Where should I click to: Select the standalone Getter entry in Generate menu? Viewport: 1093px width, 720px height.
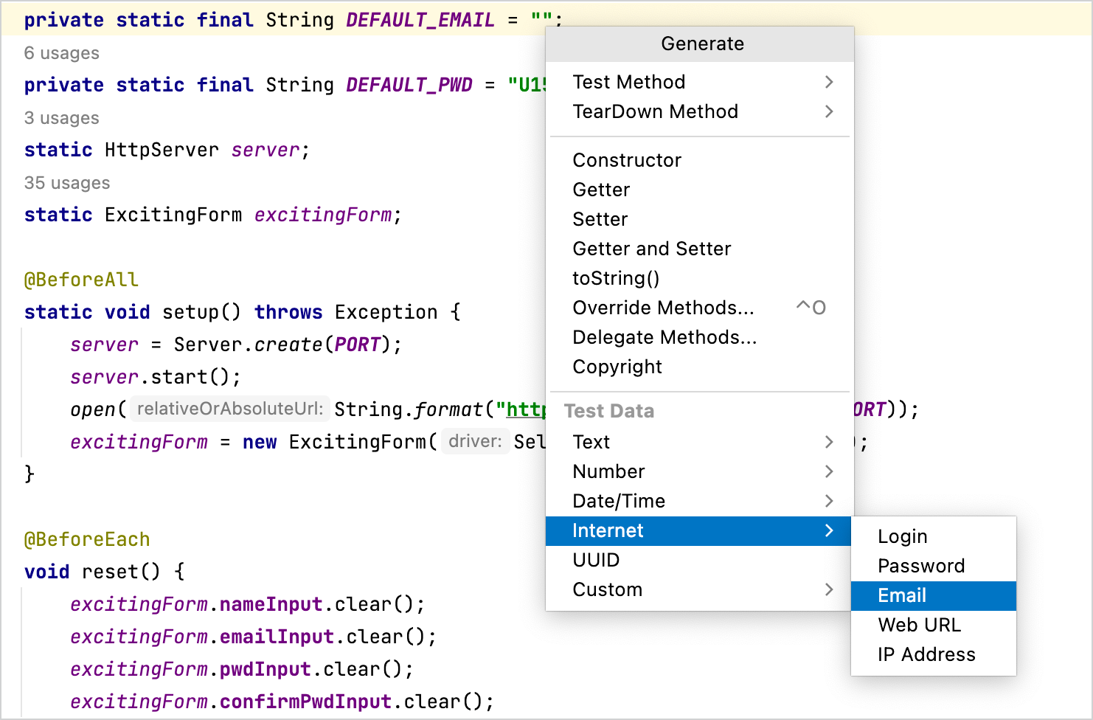pos(699,190)
